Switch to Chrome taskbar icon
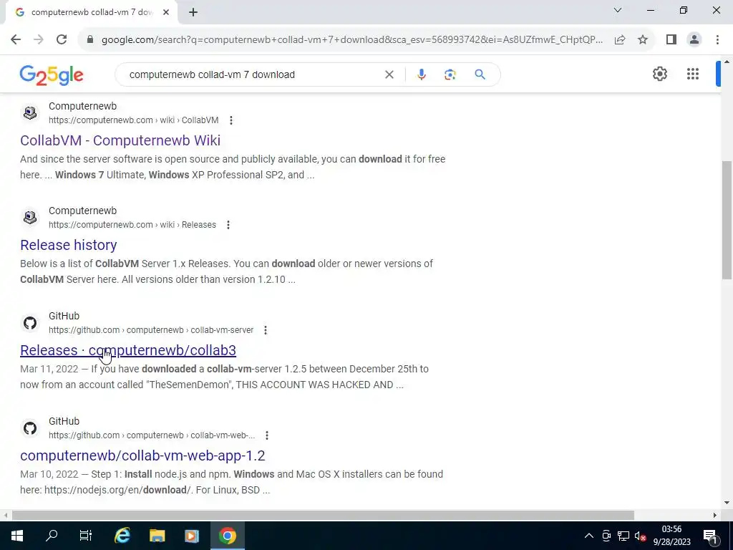The image size is (733, 550). coord(227,536)
